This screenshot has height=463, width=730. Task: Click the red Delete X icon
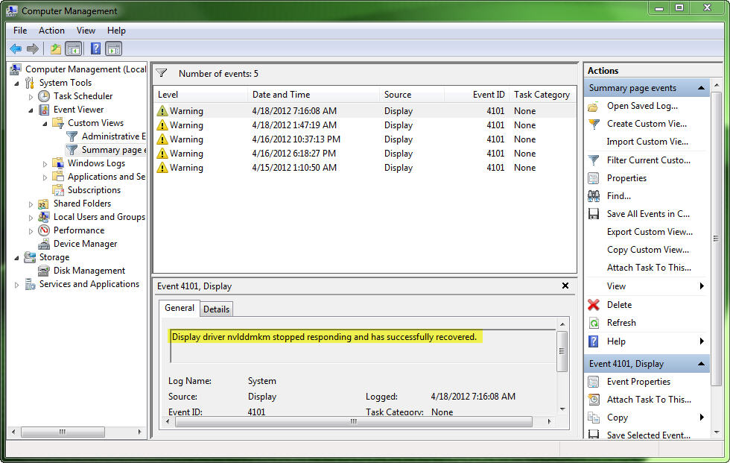point(594,305)
